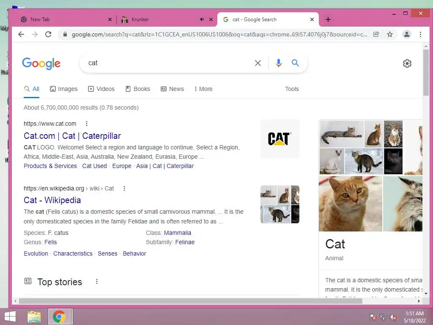Open the Senses section link

pyautogui.click(x=108, y=253)
